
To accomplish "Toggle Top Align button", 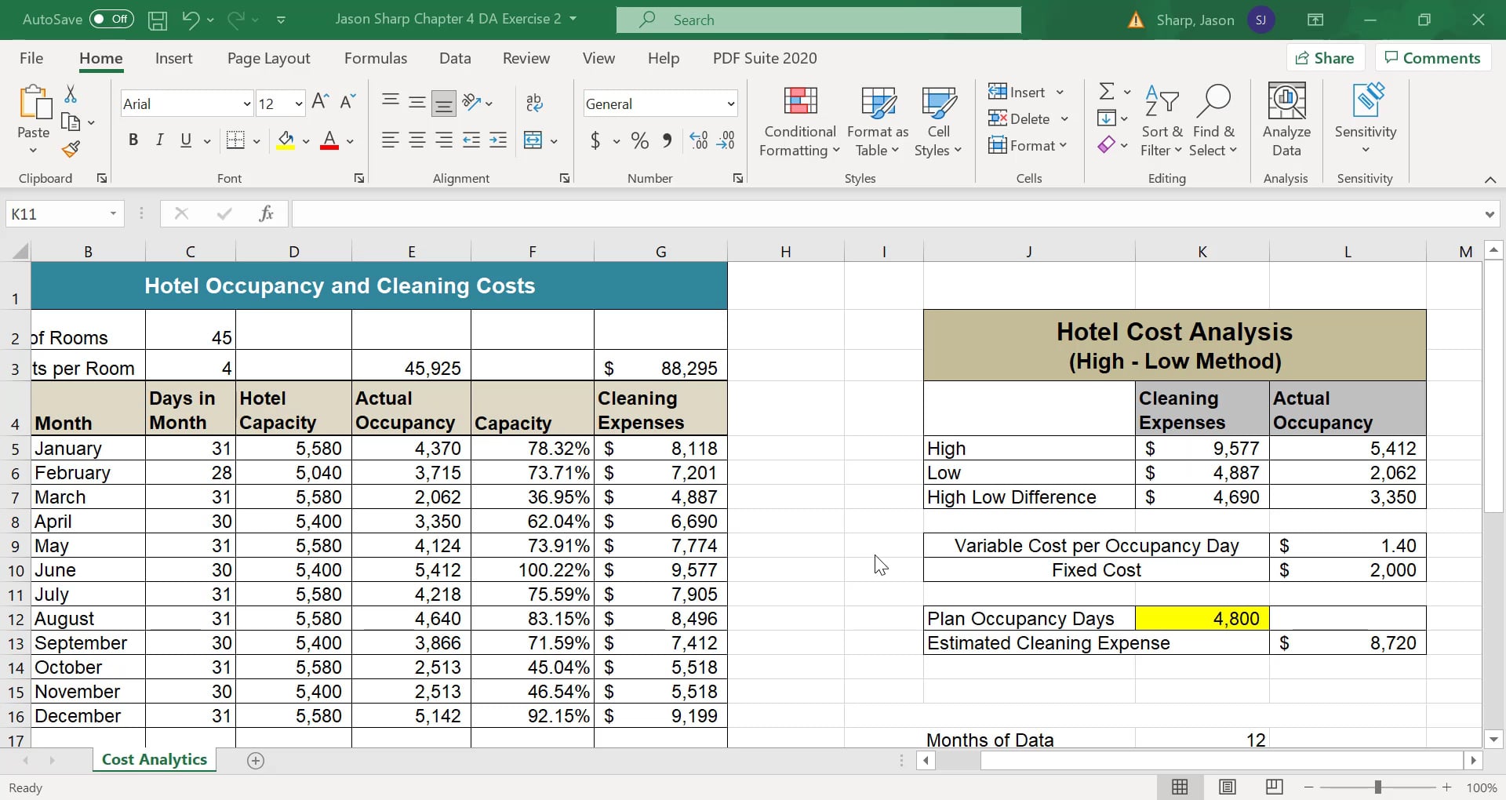I will [x=390, y=102].
